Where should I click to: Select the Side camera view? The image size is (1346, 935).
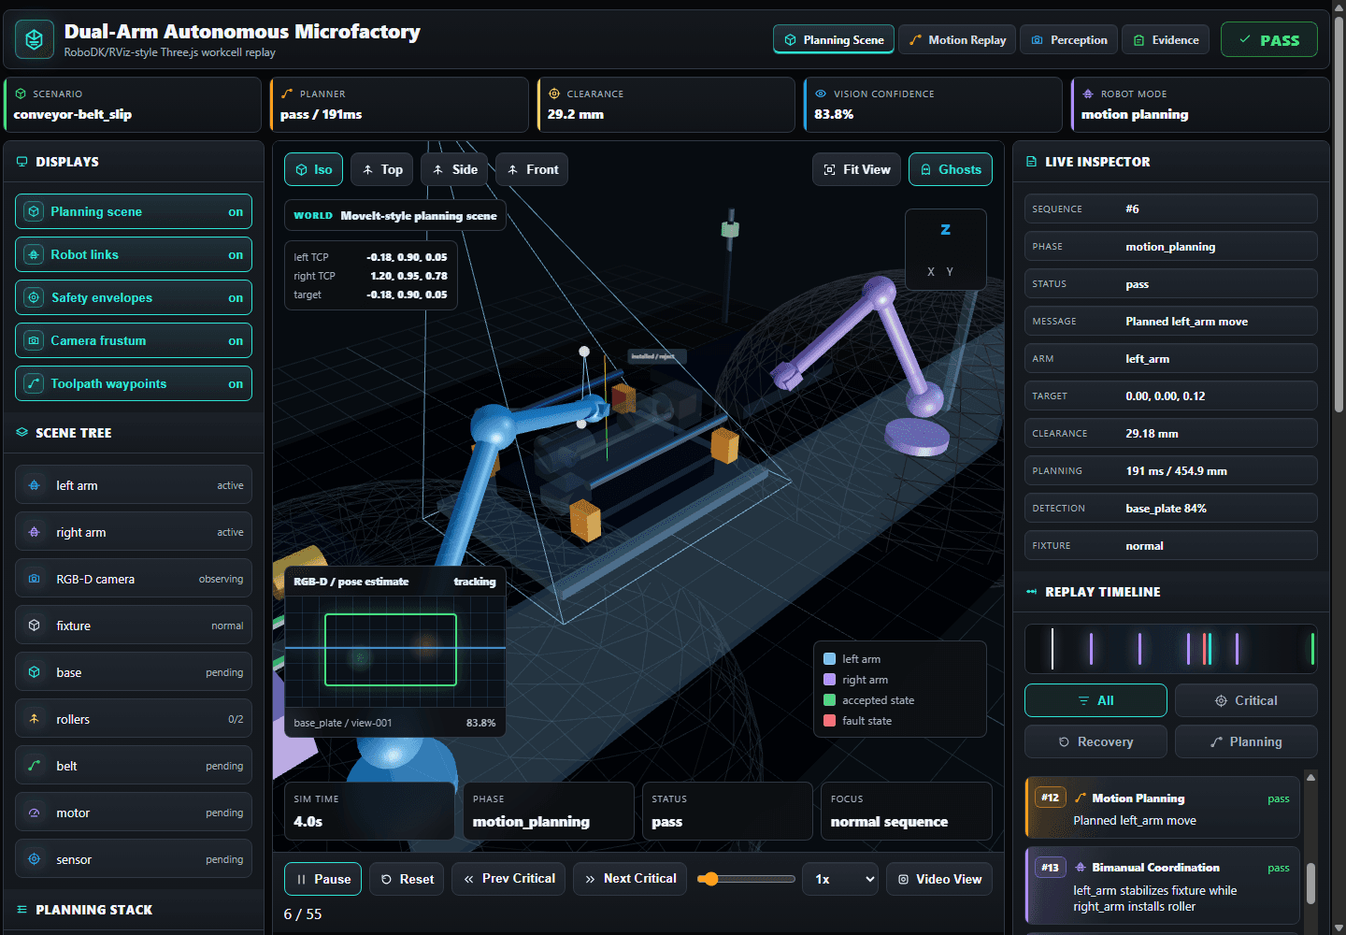pyautogui.click(x=454, y=169)
